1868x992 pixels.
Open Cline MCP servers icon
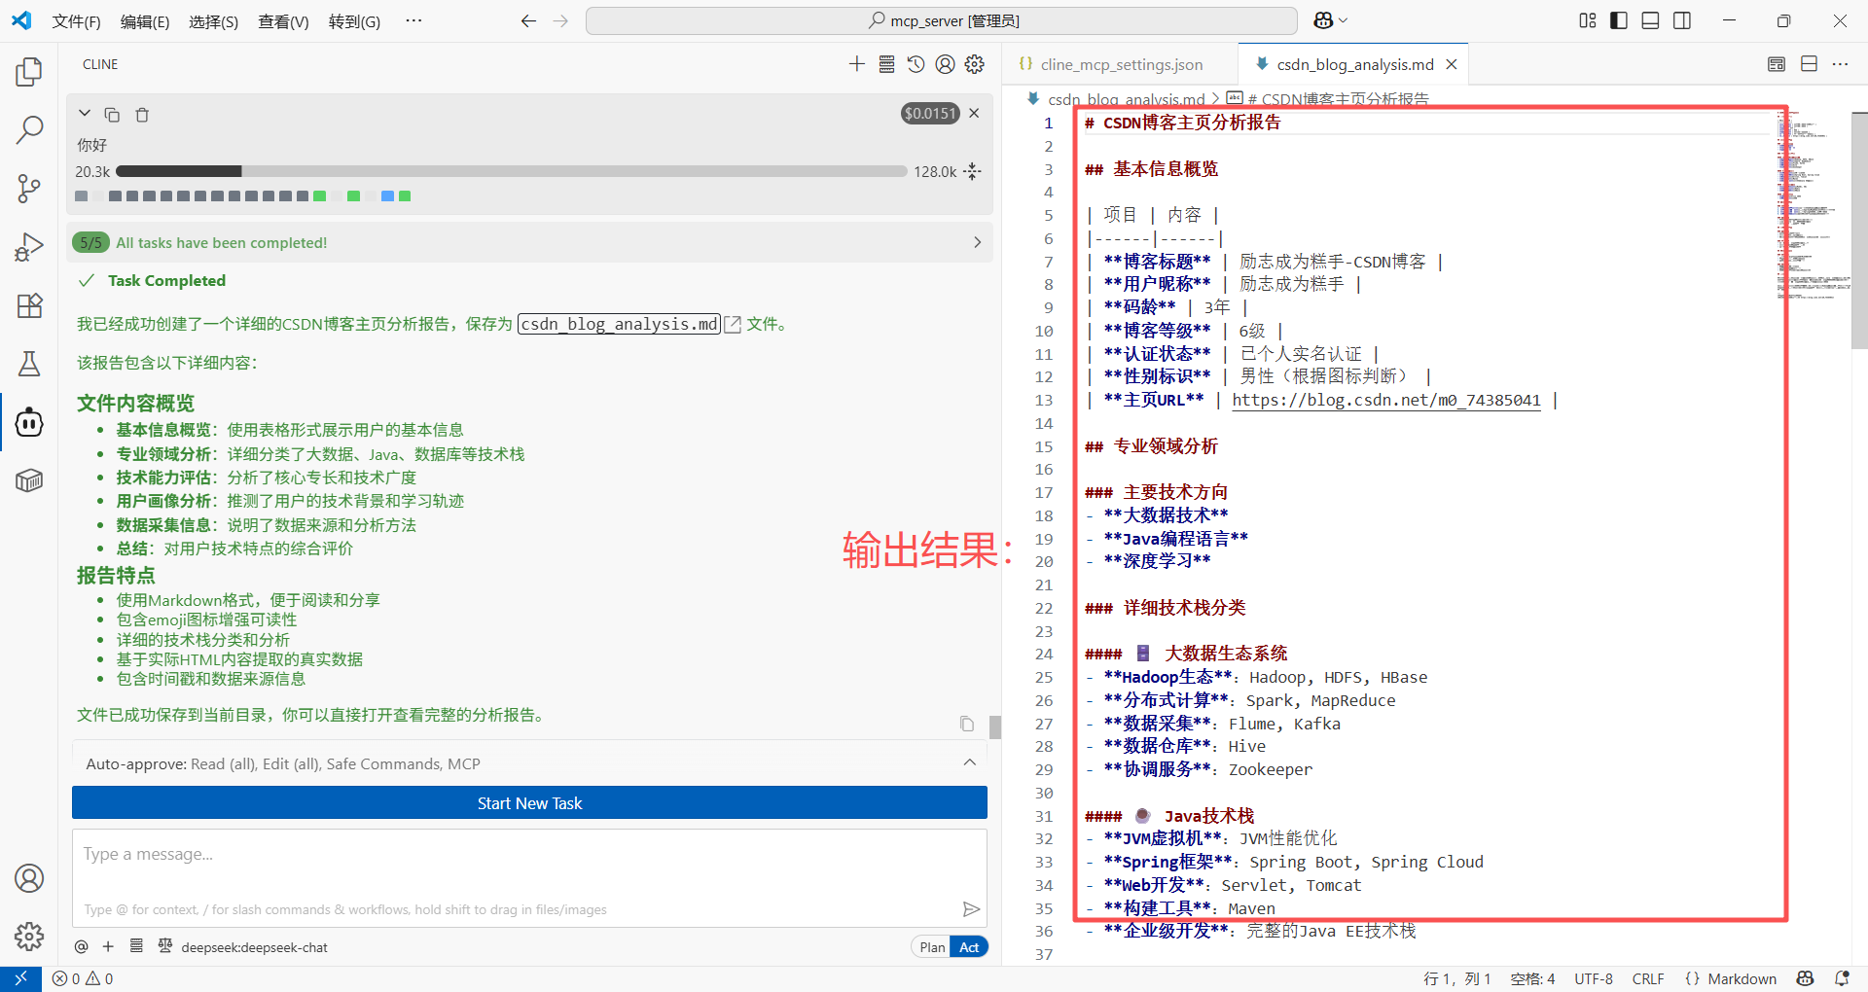tap(886, 64)
